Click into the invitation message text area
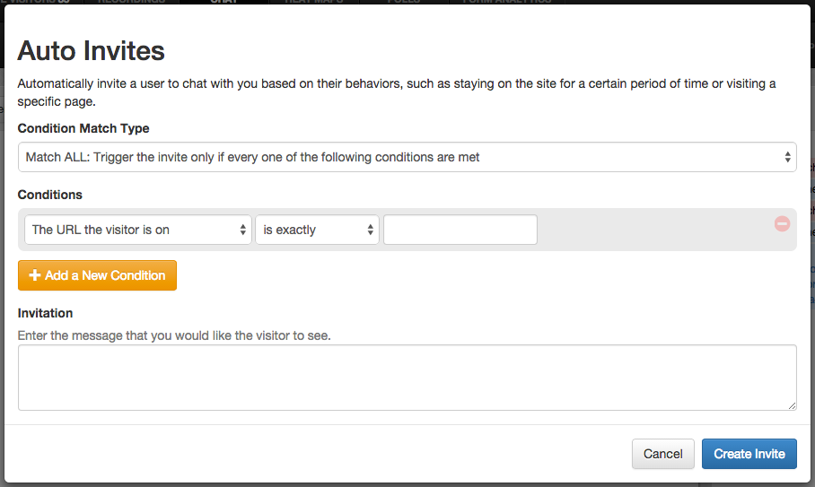The width and height of the screenshot is (815, 487). (407, 378)
